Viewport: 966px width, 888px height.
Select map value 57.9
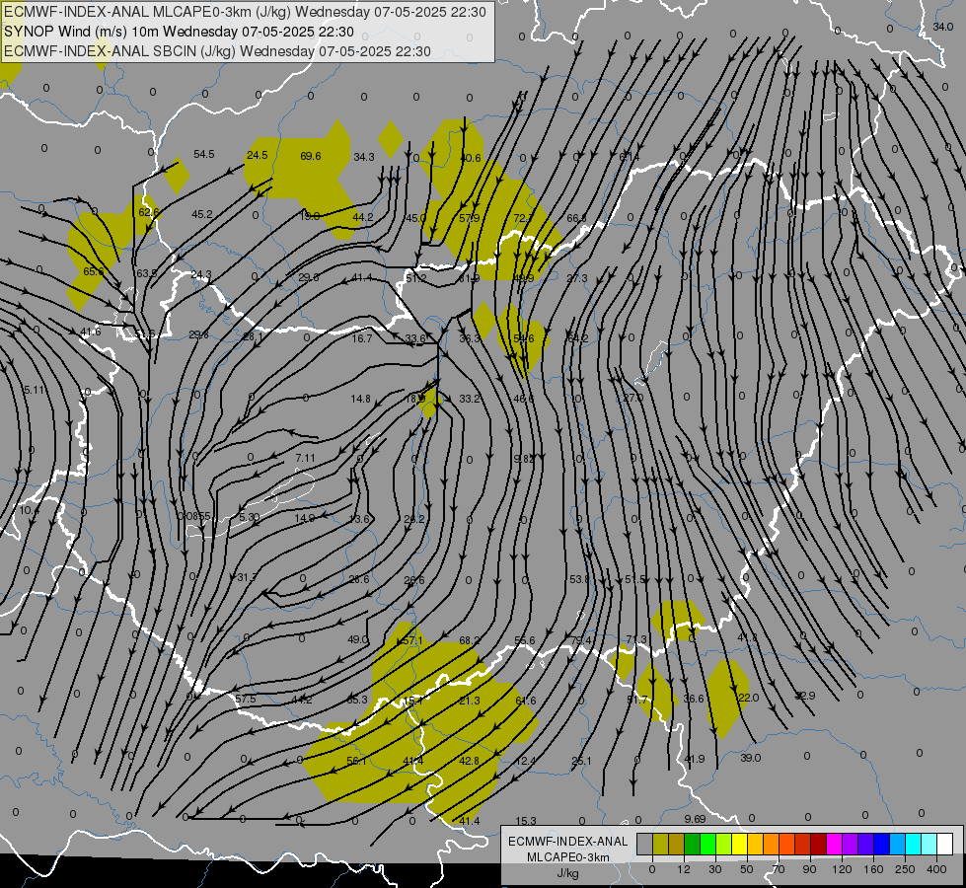(470, 218)
